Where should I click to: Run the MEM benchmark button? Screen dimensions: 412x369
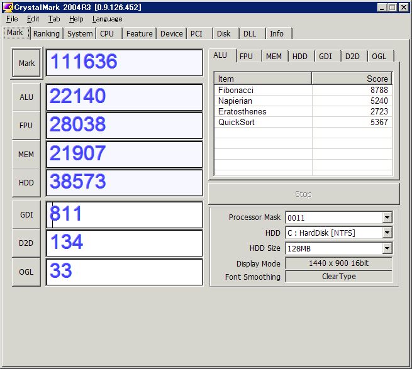[x=26, y=154]
